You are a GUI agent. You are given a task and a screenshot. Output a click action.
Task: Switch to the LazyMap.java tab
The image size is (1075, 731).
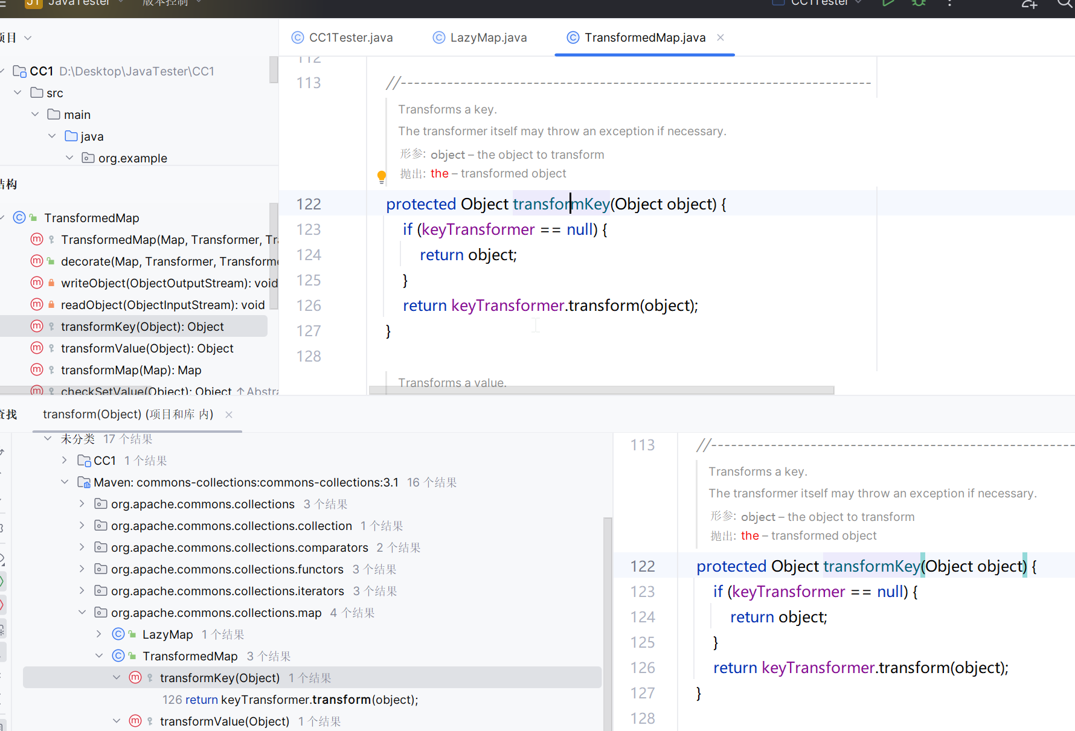coord(488,37)
